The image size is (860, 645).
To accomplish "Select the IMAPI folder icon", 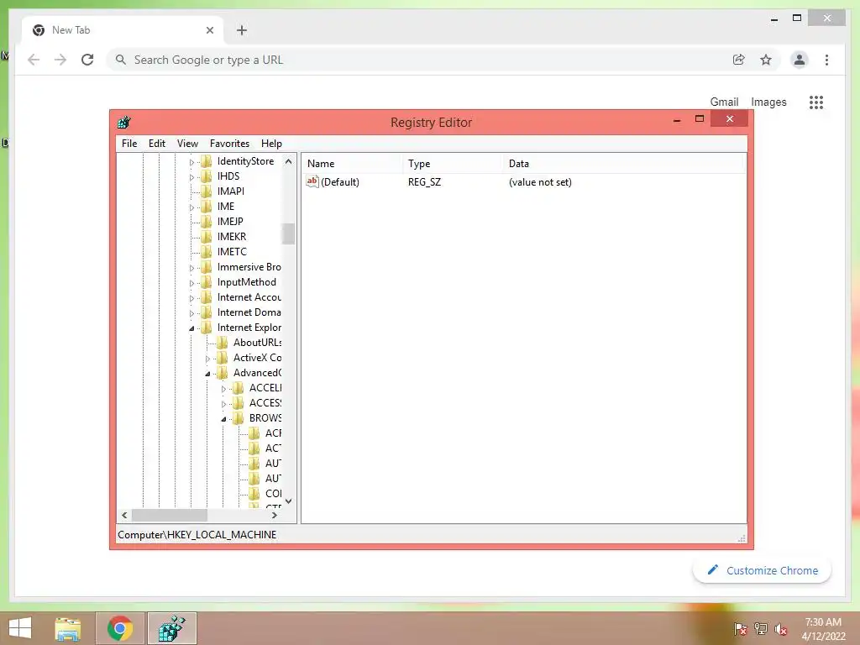I will (207, 191).
